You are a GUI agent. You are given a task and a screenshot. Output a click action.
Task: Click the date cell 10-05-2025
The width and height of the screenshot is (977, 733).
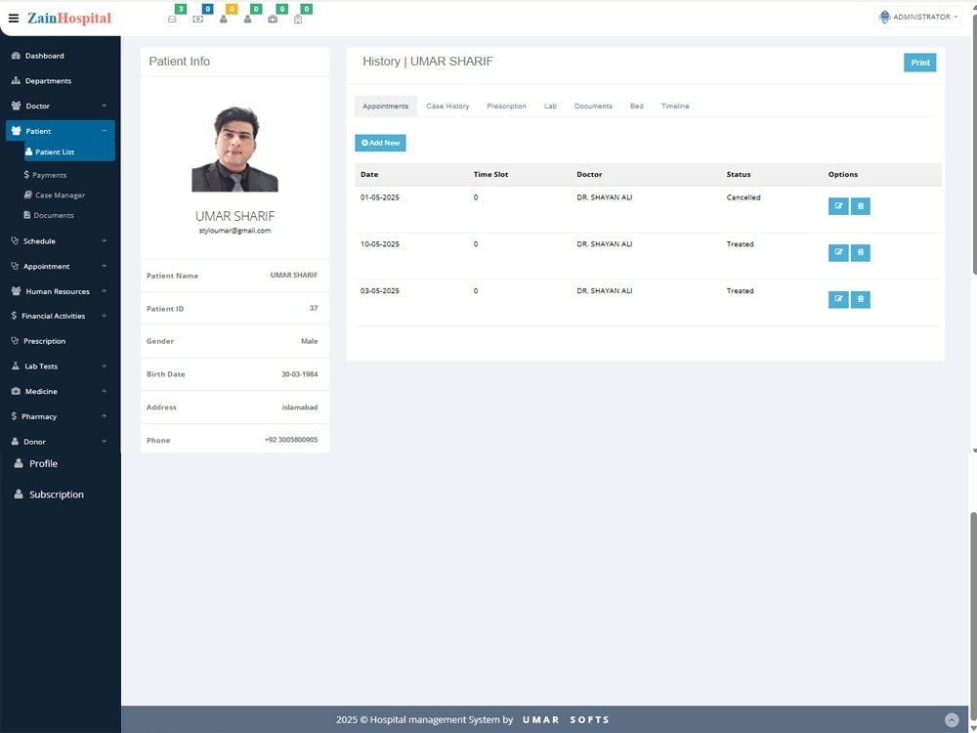click(379, 244)
